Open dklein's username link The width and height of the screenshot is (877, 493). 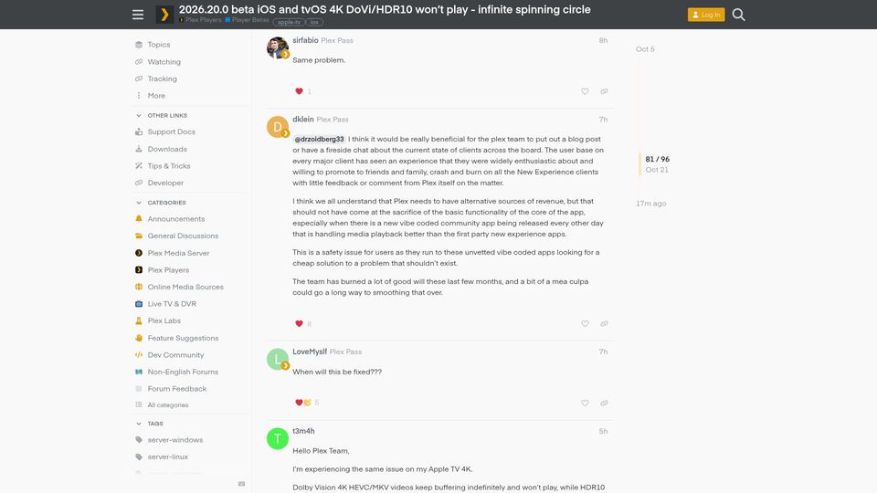pyautogui.click(x=303, y=119)
